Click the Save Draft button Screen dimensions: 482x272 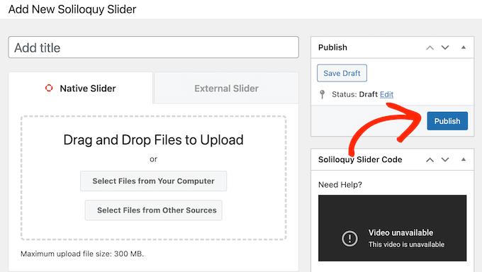[342, 73]
